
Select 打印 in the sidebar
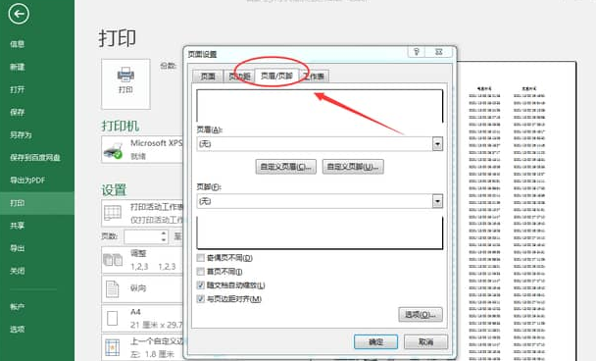37,203
